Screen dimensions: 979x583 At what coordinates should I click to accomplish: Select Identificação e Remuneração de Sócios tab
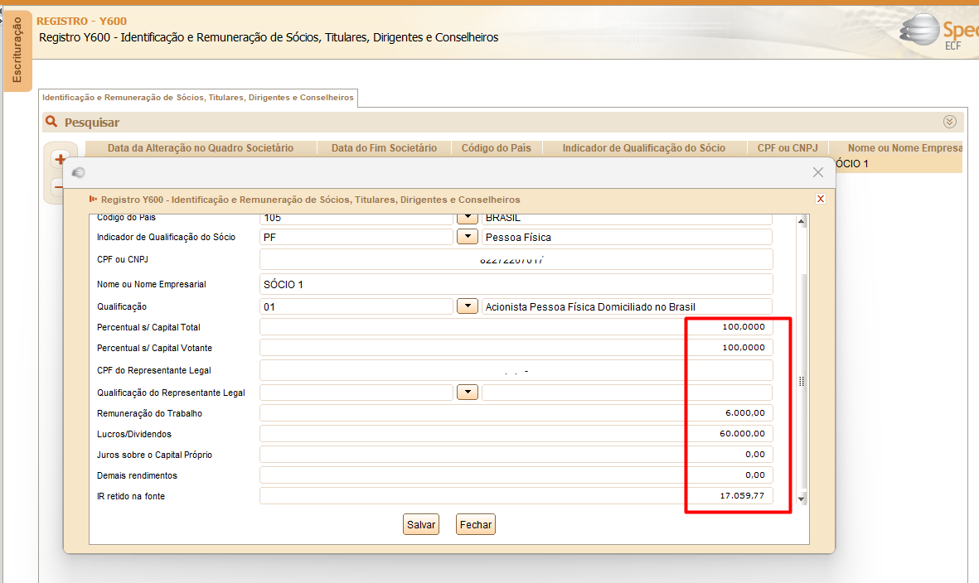(198, 98)
